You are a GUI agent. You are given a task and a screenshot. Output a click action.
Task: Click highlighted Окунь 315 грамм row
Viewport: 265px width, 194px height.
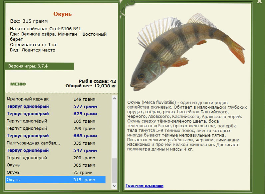[x=56, y=180]
